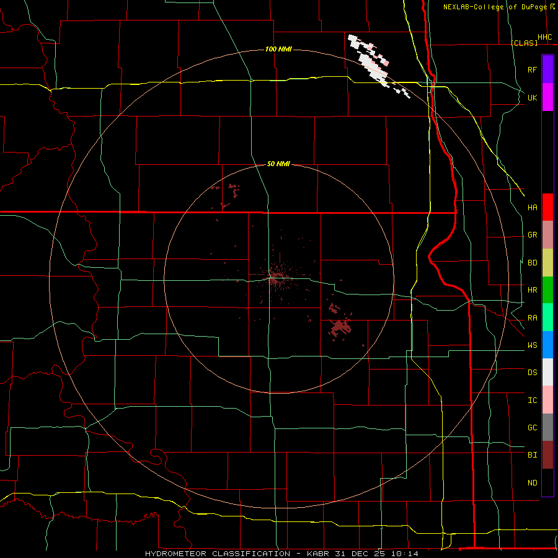The image size is (558, 558).
Task: Click the HHC product label
Action: point(544,37)
